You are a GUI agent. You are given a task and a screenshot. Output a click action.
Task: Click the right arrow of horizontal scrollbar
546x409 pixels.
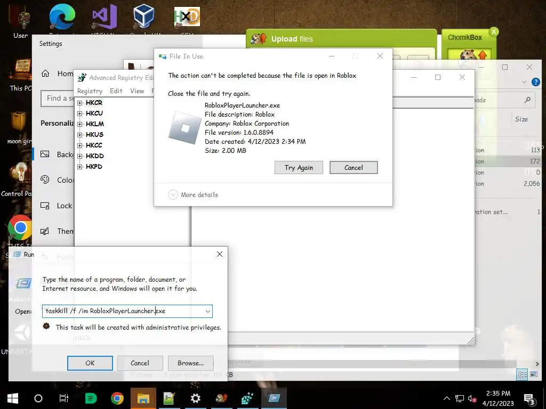pos(537,364)
